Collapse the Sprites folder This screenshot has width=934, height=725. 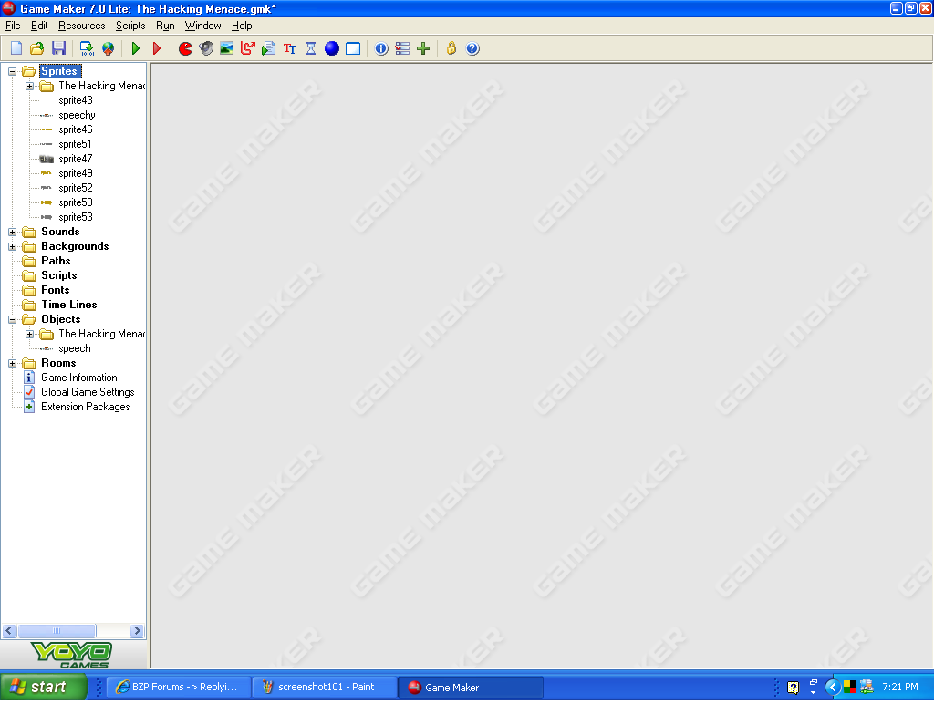pyautogui.click(x=12, y=71)
